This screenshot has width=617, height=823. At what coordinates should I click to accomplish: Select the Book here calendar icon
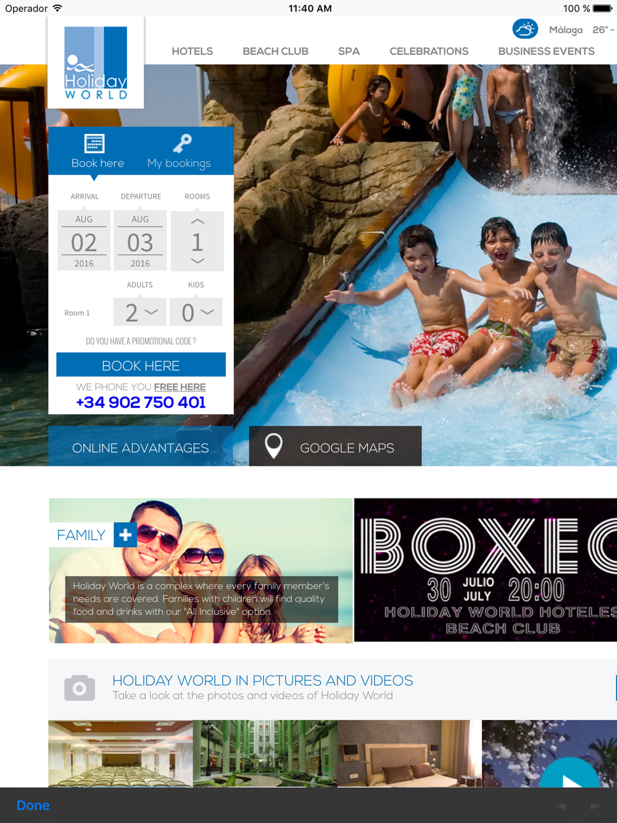pyautogui.click(x=94, y=144)
